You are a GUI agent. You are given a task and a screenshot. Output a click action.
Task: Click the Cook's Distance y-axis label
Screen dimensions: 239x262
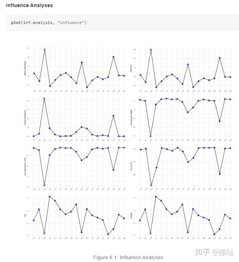25,118
